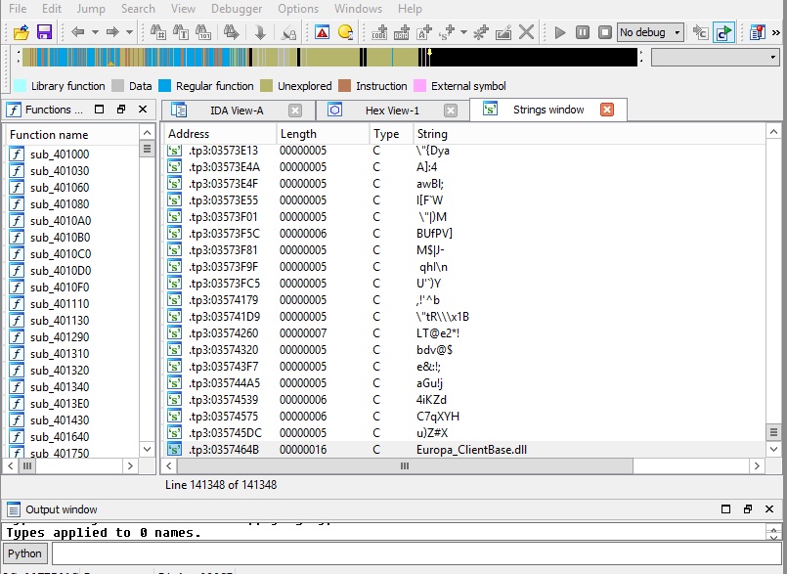Viewport: 787px width, 574px height.
Task: Click the Function name column header
Action: [x=72, y=135]
